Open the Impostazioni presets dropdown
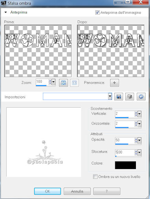The width and height of the screenshot is (150, 199). coord(110,97)
